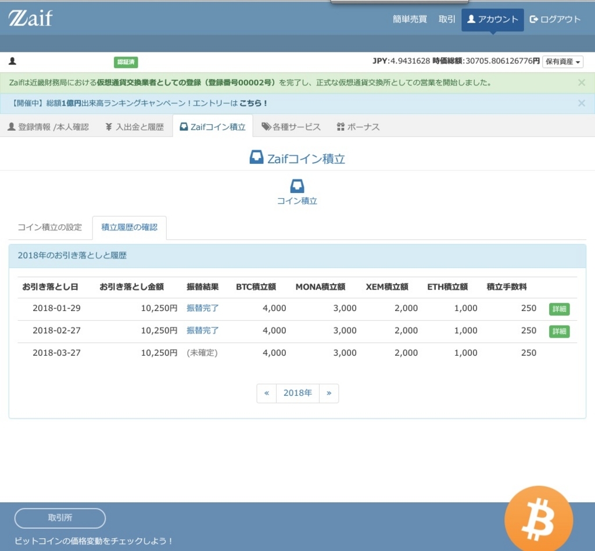Click the 積立手数料 column header

click(x=507, y=287)
